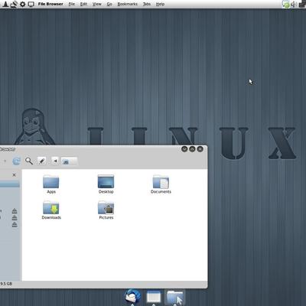Click the file manager folder icon in dock
The height and width of the screenshot is (306, 306).
[175, 298]
